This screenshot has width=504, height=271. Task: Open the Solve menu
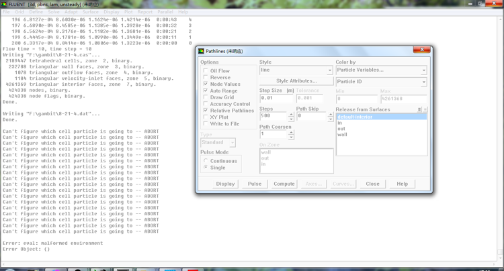tap(53, 12)
